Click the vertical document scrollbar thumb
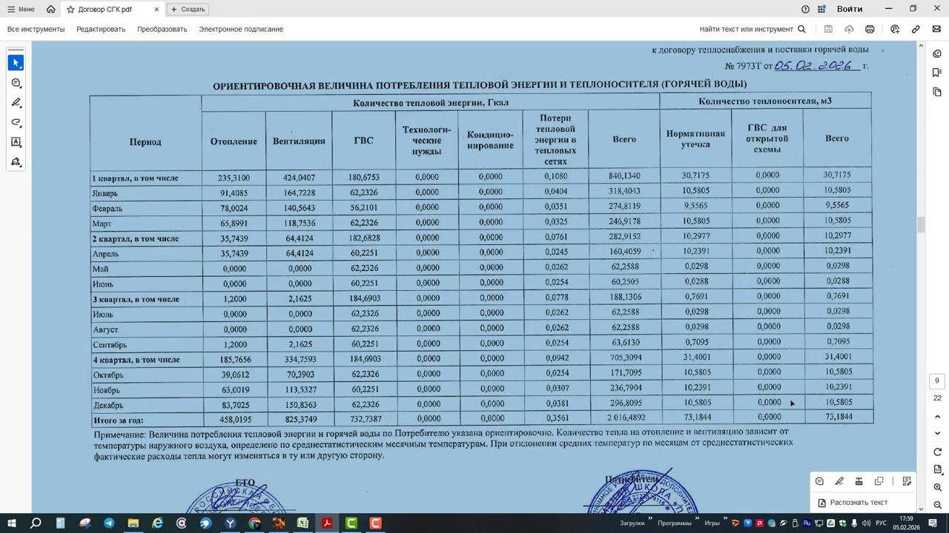 922,224
